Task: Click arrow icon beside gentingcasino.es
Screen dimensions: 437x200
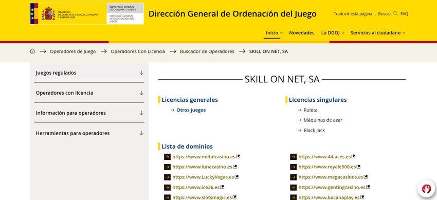Action: click(293, 187)
